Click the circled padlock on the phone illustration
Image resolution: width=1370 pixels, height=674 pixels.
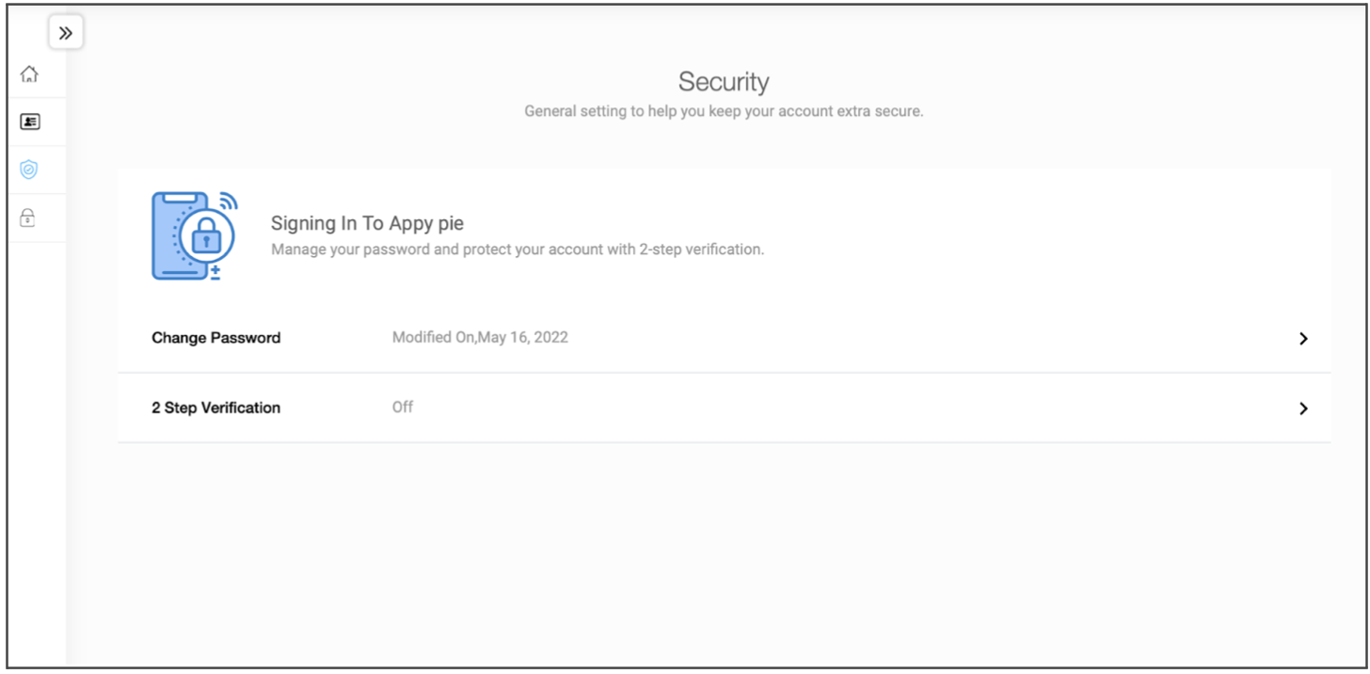206,238
